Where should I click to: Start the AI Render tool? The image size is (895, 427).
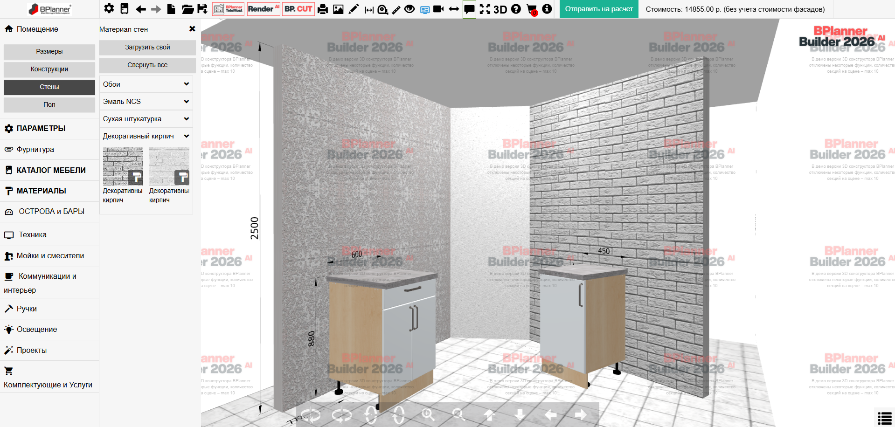264,9
